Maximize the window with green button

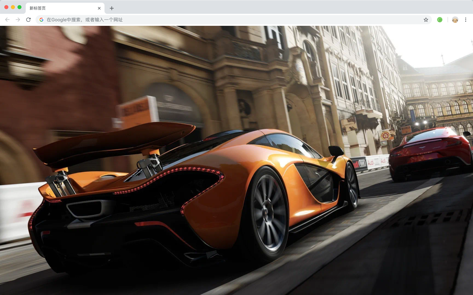pos(20,7)
